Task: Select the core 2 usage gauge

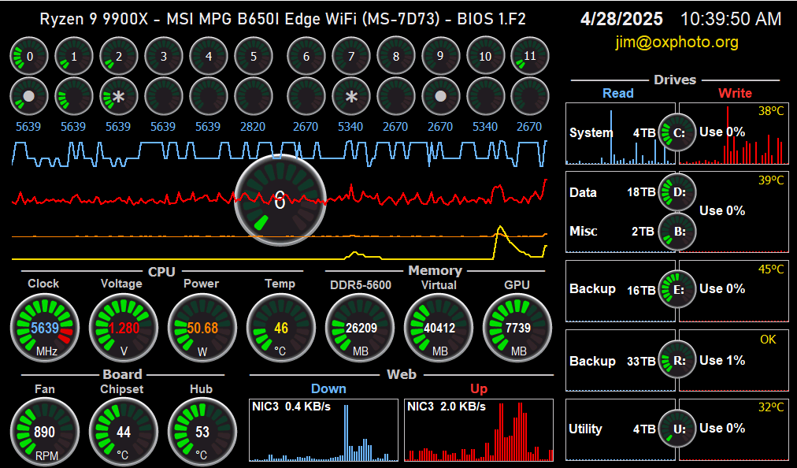Action: [x=118, y=56]
